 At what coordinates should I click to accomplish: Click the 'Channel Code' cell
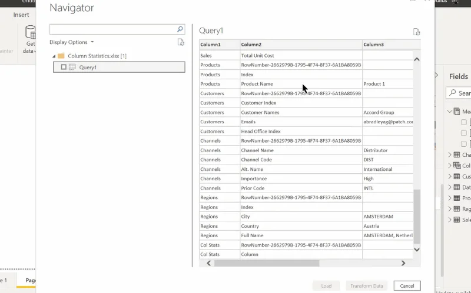[x=301, y=160]
